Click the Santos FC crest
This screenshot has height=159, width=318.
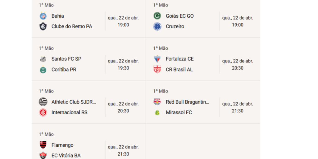click(43, 59)
